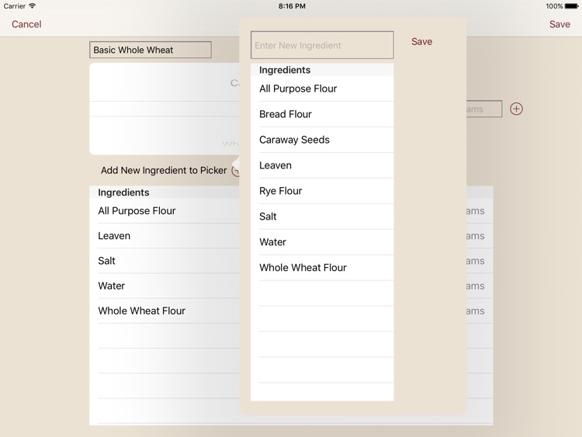Tap the grams amount field beside the plus icon
This screenshot has height=437, width=582.
pos(484,109)
